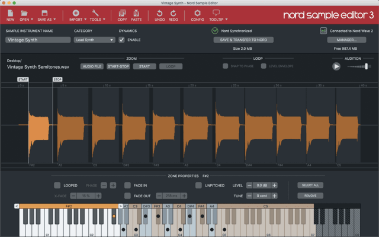Expand the Save As menu arrow
The height and width of the screenshot is (237, 379).
pyautogui.click(x=54, y=20)
